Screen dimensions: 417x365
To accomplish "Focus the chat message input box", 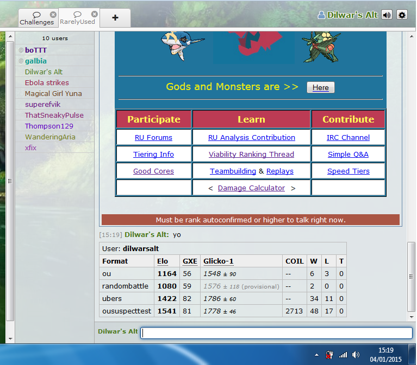I will (x=276, y=333).
